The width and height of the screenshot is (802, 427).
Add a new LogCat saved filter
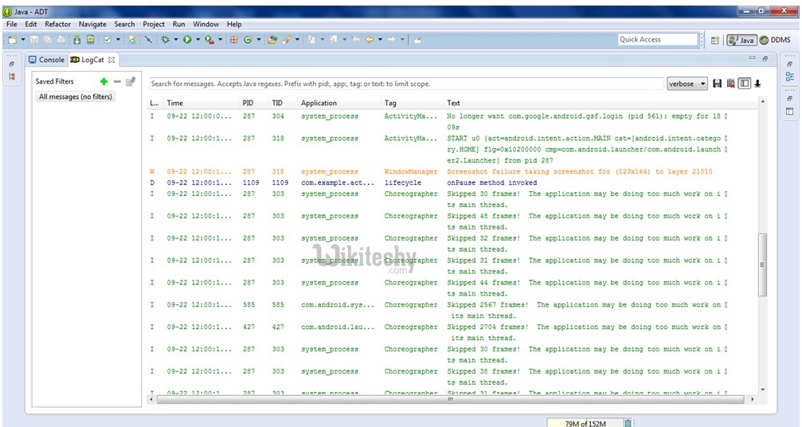click(104, 81)
